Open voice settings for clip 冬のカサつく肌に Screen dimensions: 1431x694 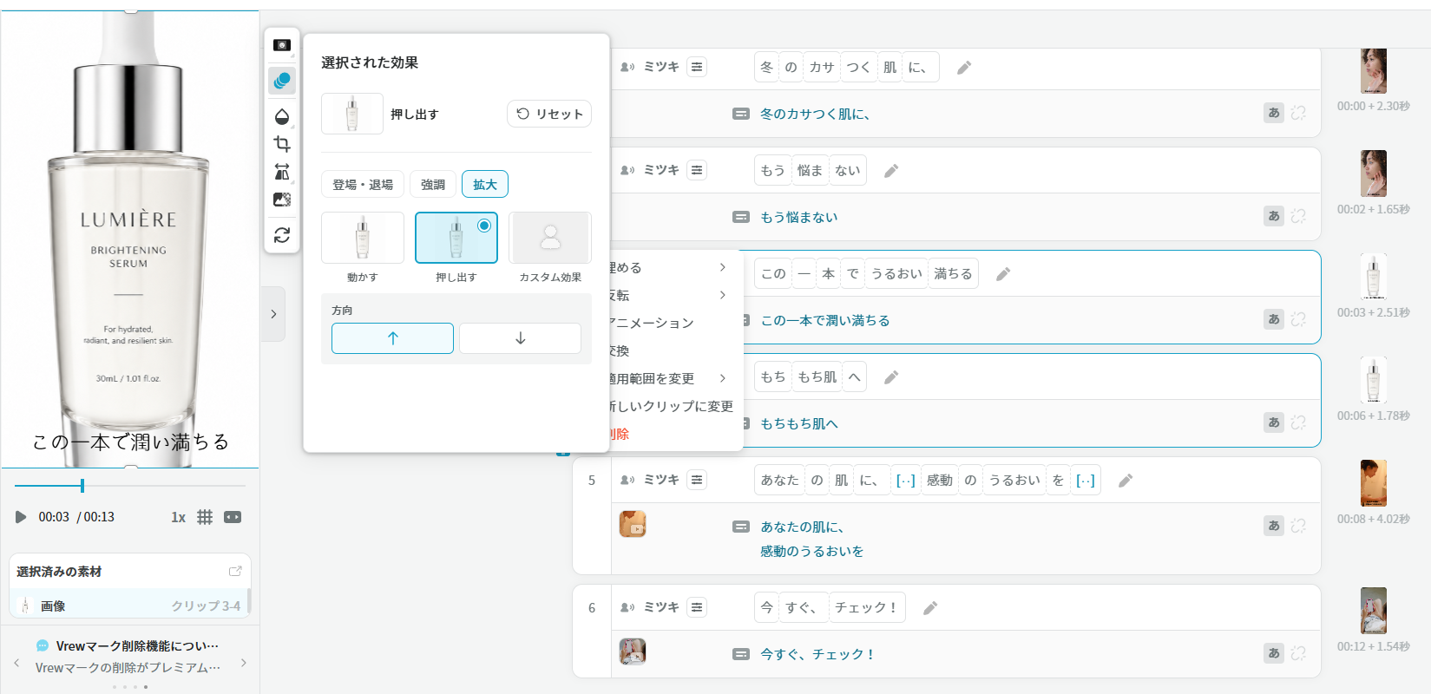[x=697, y=67]
